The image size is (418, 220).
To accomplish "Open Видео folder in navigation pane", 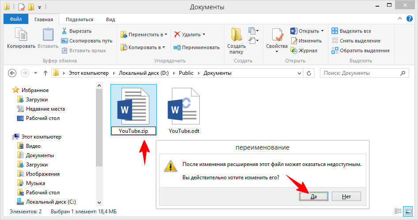I will (x=29, y=146).
